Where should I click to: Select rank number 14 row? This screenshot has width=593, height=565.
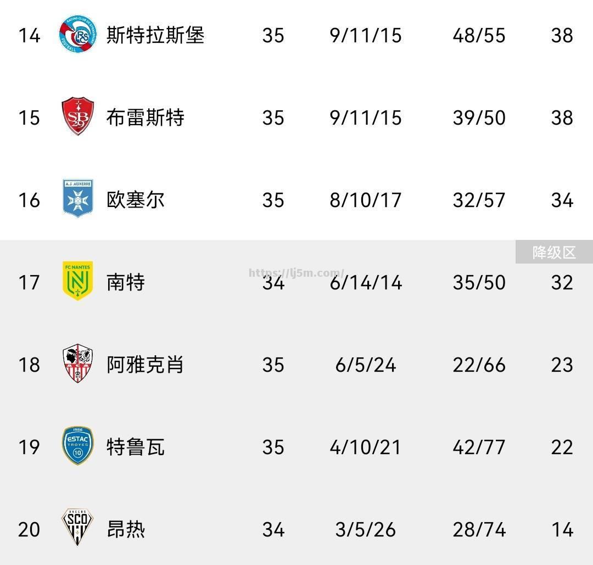click(296, 35)
